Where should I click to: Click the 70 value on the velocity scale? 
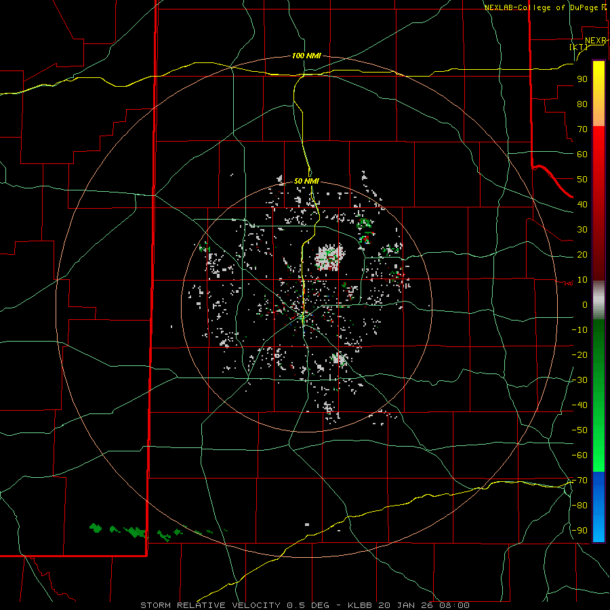coord(582,129)
